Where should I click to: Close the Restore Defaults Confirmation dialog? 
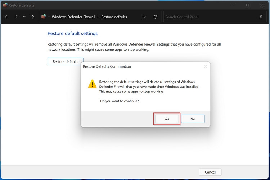[206, 66]
